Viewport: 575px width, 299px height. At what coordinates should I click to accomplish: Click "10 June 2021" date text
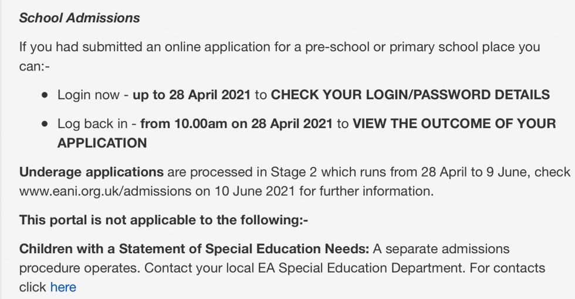pyautogui.click(x=258, y=191)
